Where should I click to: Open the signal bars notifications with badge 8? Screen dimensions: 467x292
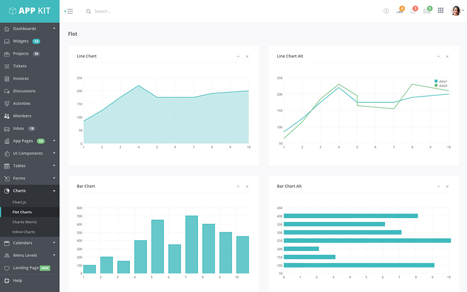tap(400, 11)
